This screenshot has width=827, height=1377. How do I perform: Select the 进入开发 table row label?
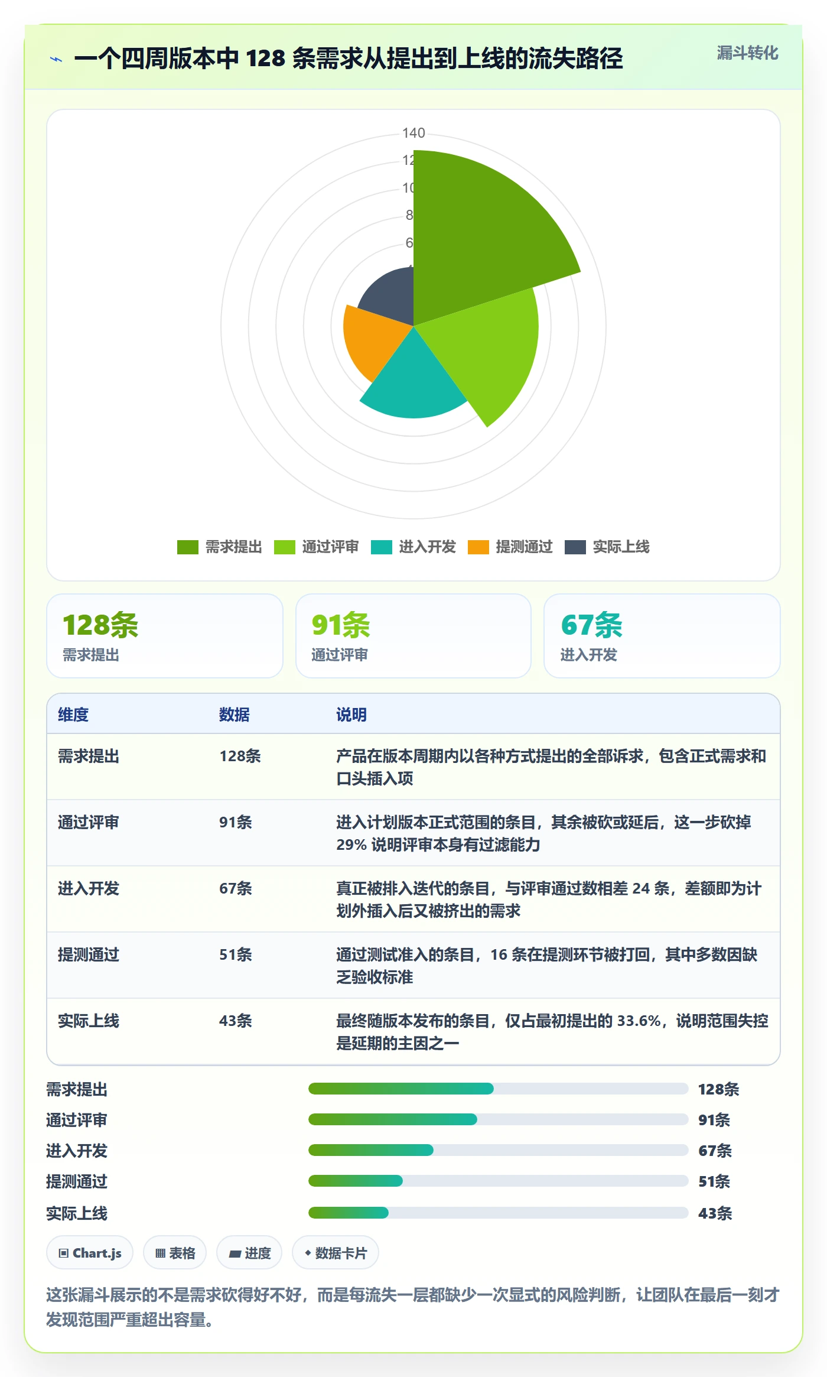click(89, 888)
